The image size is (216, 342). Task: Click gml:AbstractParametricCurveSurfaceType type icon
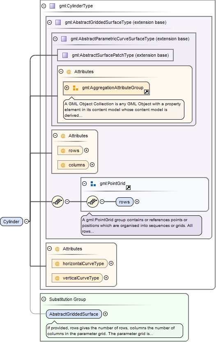point(64,39)
